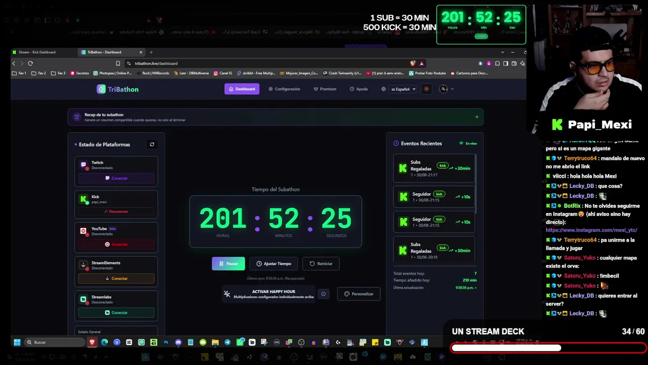Viewport: 648px width, 365px height.
Task: Open the Crash Twinsanity bookmark
Action: pos(342,73)
